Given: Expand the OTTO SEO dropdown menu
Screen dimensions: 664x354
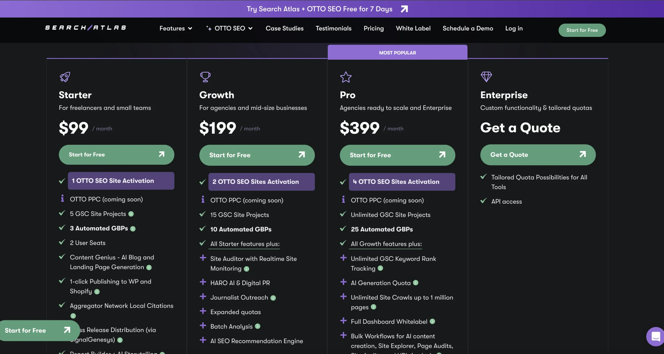Looking at the screenshot, I should coord(233,28).
